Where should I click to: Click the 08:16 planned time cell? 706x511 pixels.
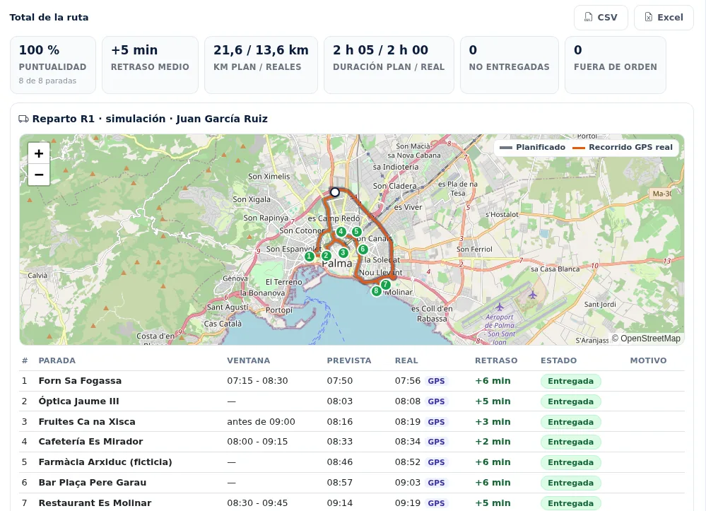(x=339, y=422)
